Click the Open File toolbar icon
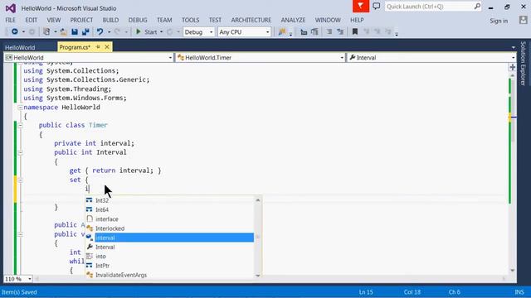Viewport: 531px width, 298px height. 63,31
